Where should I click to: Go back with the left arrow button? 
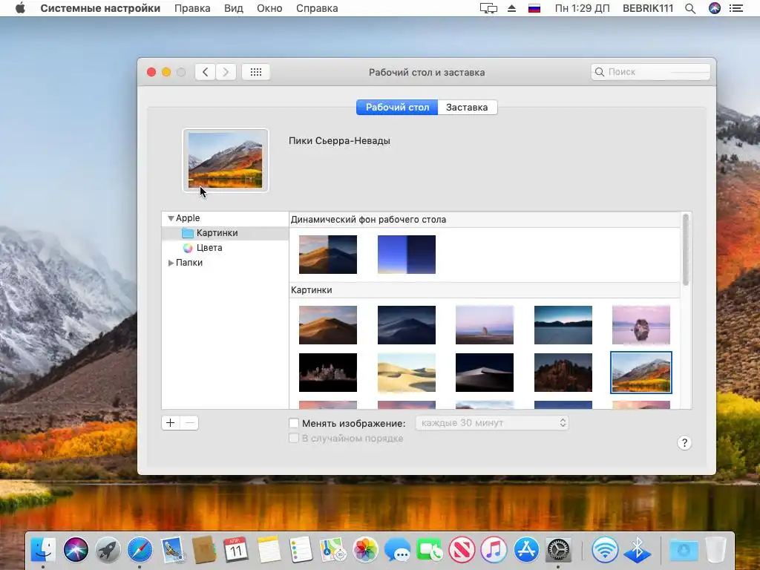206,72
